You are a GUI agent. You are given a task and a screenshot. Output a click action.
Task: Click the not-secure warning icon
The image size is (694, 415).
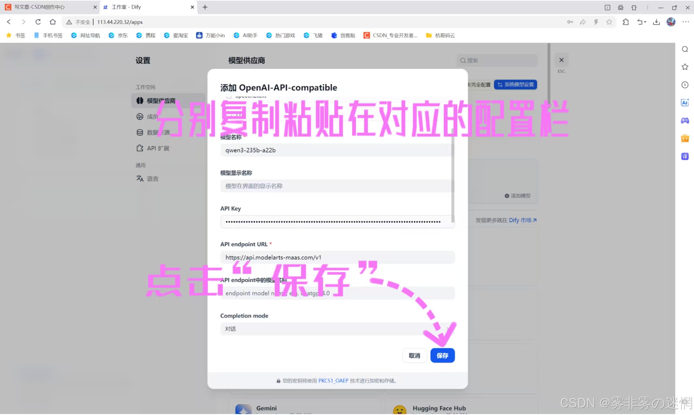(69, 22)
